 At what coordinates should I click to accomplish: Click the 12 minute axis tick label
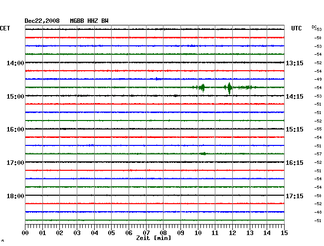[232, 233]
